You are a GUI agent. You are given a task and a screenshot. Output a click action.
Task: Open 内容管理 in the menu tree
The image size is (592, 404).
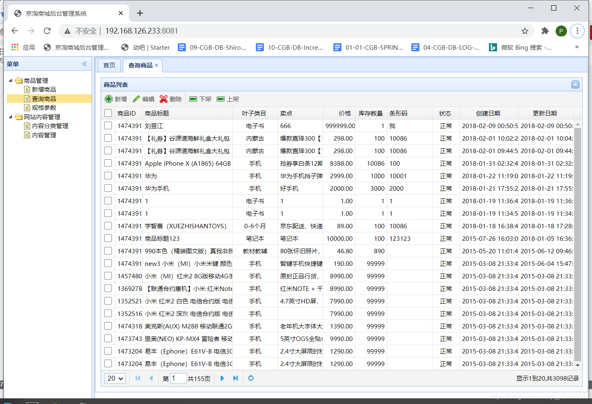tap(44, 135)
